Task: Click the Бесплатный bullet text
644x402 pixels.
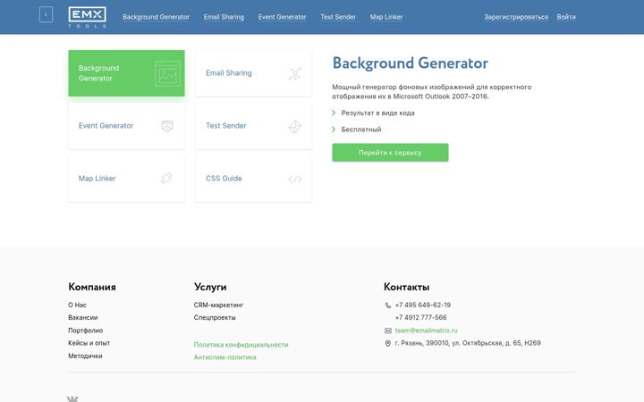Action: tap(361, 130)
